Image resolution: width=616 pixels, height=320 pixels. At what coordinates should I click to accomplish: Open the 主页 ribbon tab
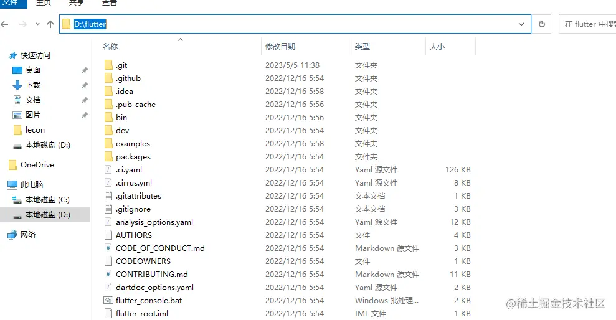pyautogui.click(x=43, y=3)
